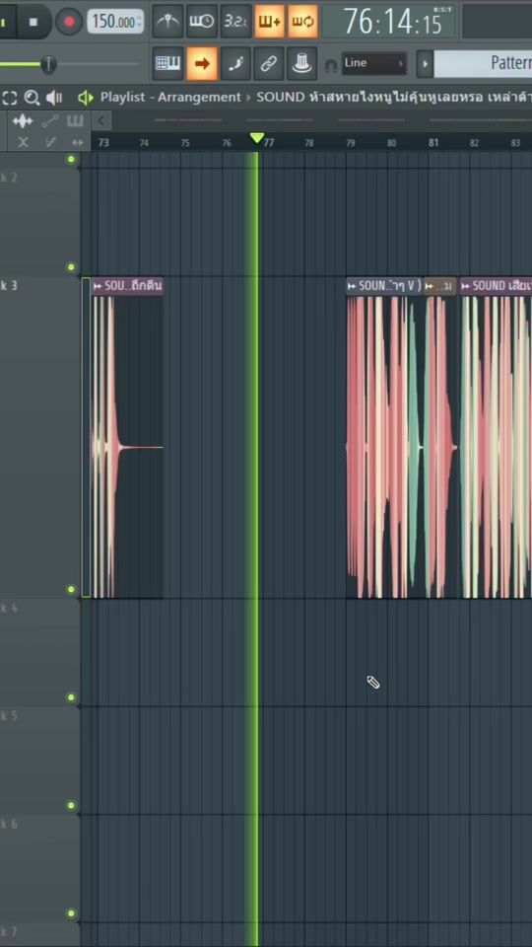Screen dimensions: 532x947
Task: Open the Playlist - Arrangement menu
Action: [x=170, y=98]
